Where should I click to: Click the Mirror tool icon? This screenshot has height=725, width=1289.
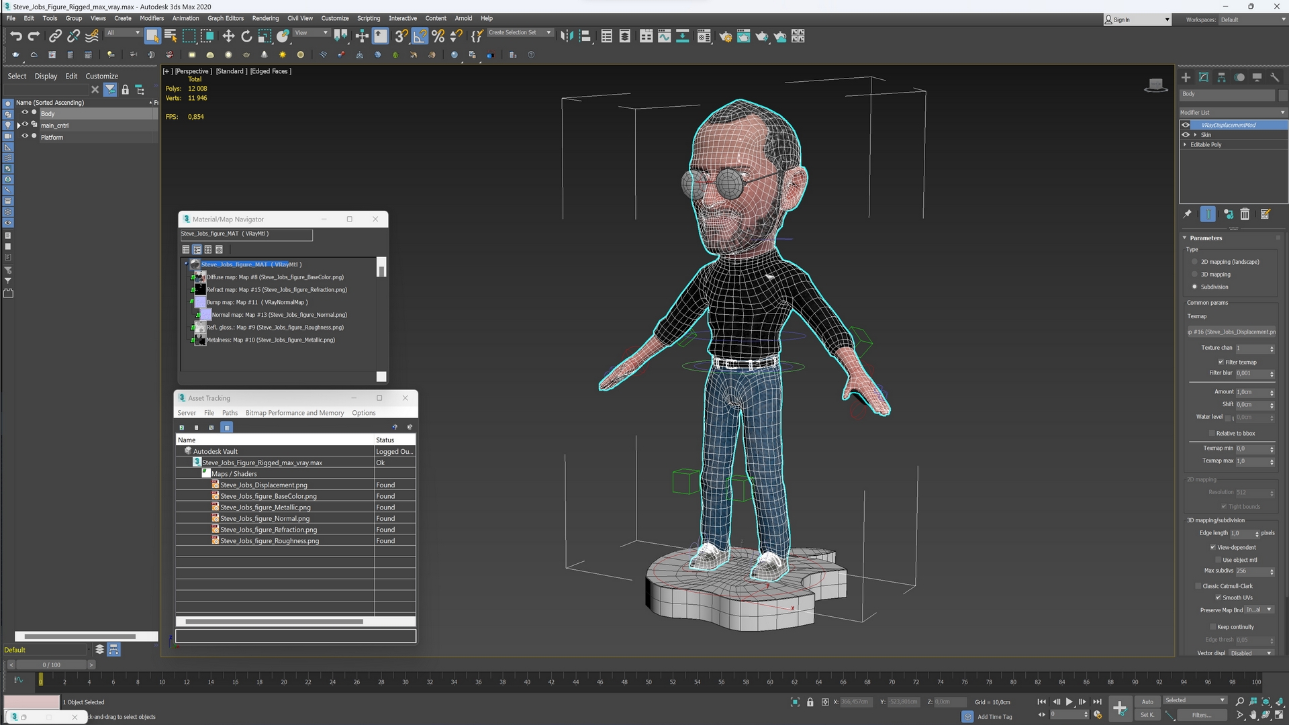[567, 36]
